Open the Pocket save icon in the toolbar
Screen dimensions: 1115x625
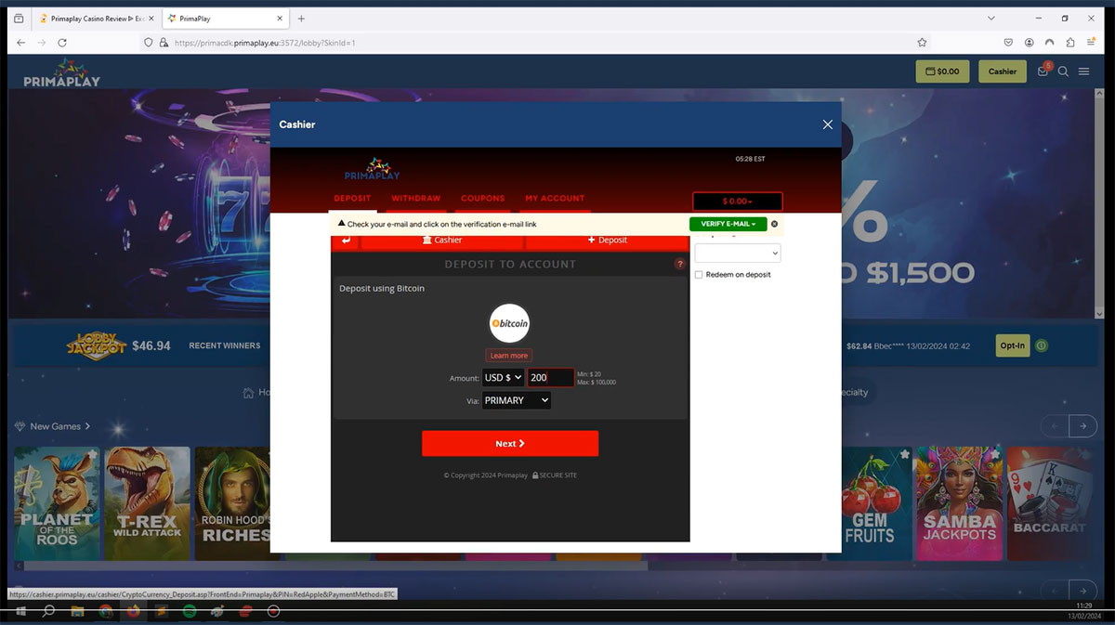pyautogui.click(x=1008, y=43)
